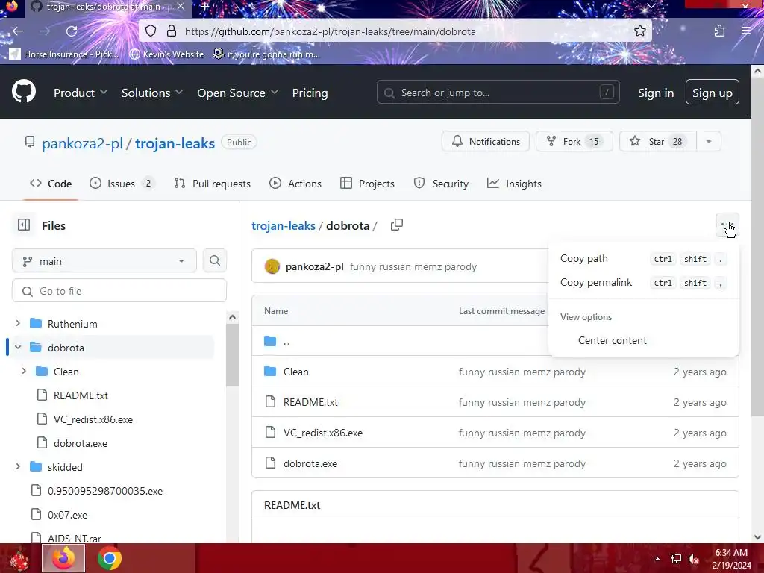Open the more options ellipsis button
764x573 pixels.
tap(727, 225)
